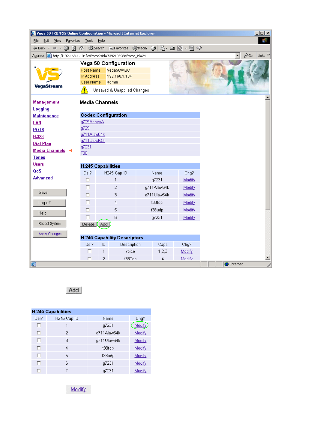The height and width of the screenshot is (437, 309).
Task: Click the VegaStream VS logo
Action: tap(48, 77)
